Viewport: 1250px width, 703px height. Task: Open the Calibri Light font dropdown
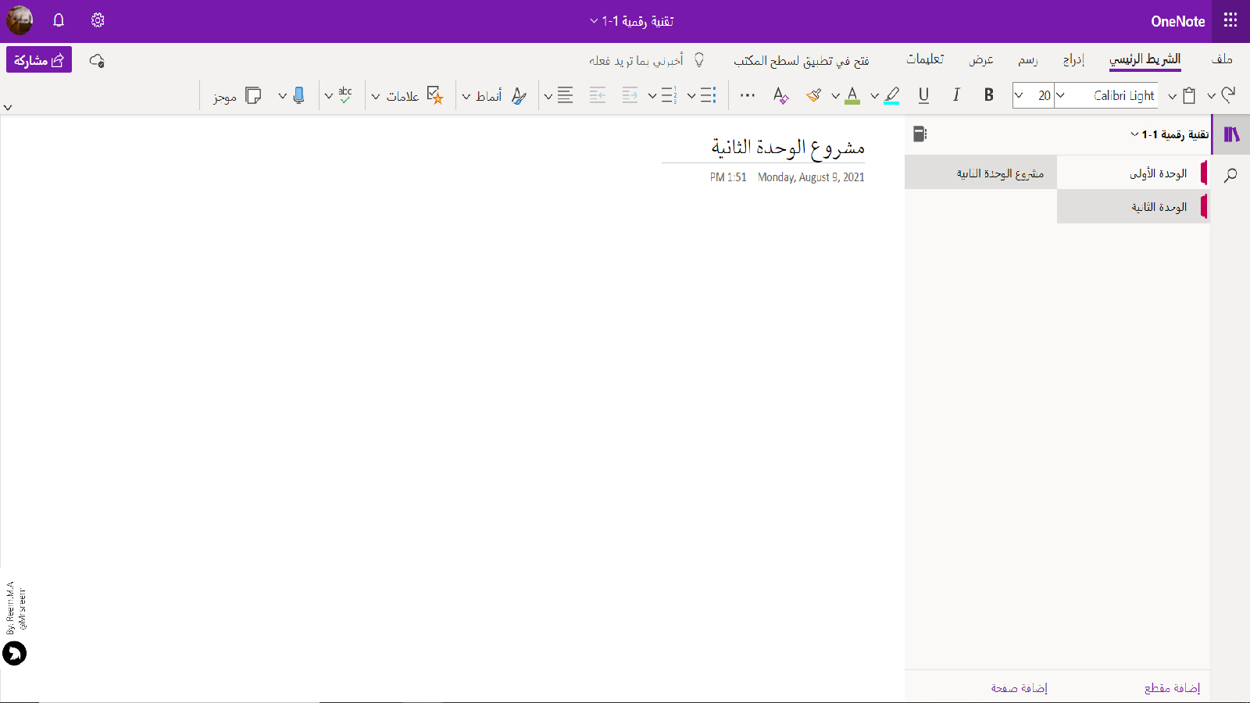pyautogui.click(x=1060, y=95)
